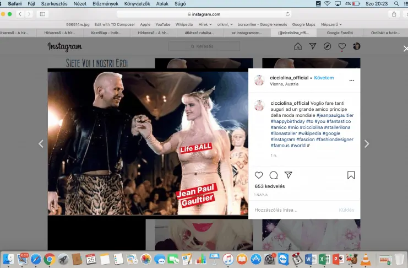Switch to the Kezdőlap - Indír tab
The height and width of the screenshot is (268, 408).
pyautogui.click(x=106, y=33)
